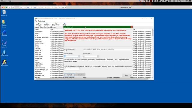The height and width of the screenshot is (108, 192).
Task: Close the Crash Dump Test dialog
Action: pyautogui.click(x=132, y=27)
